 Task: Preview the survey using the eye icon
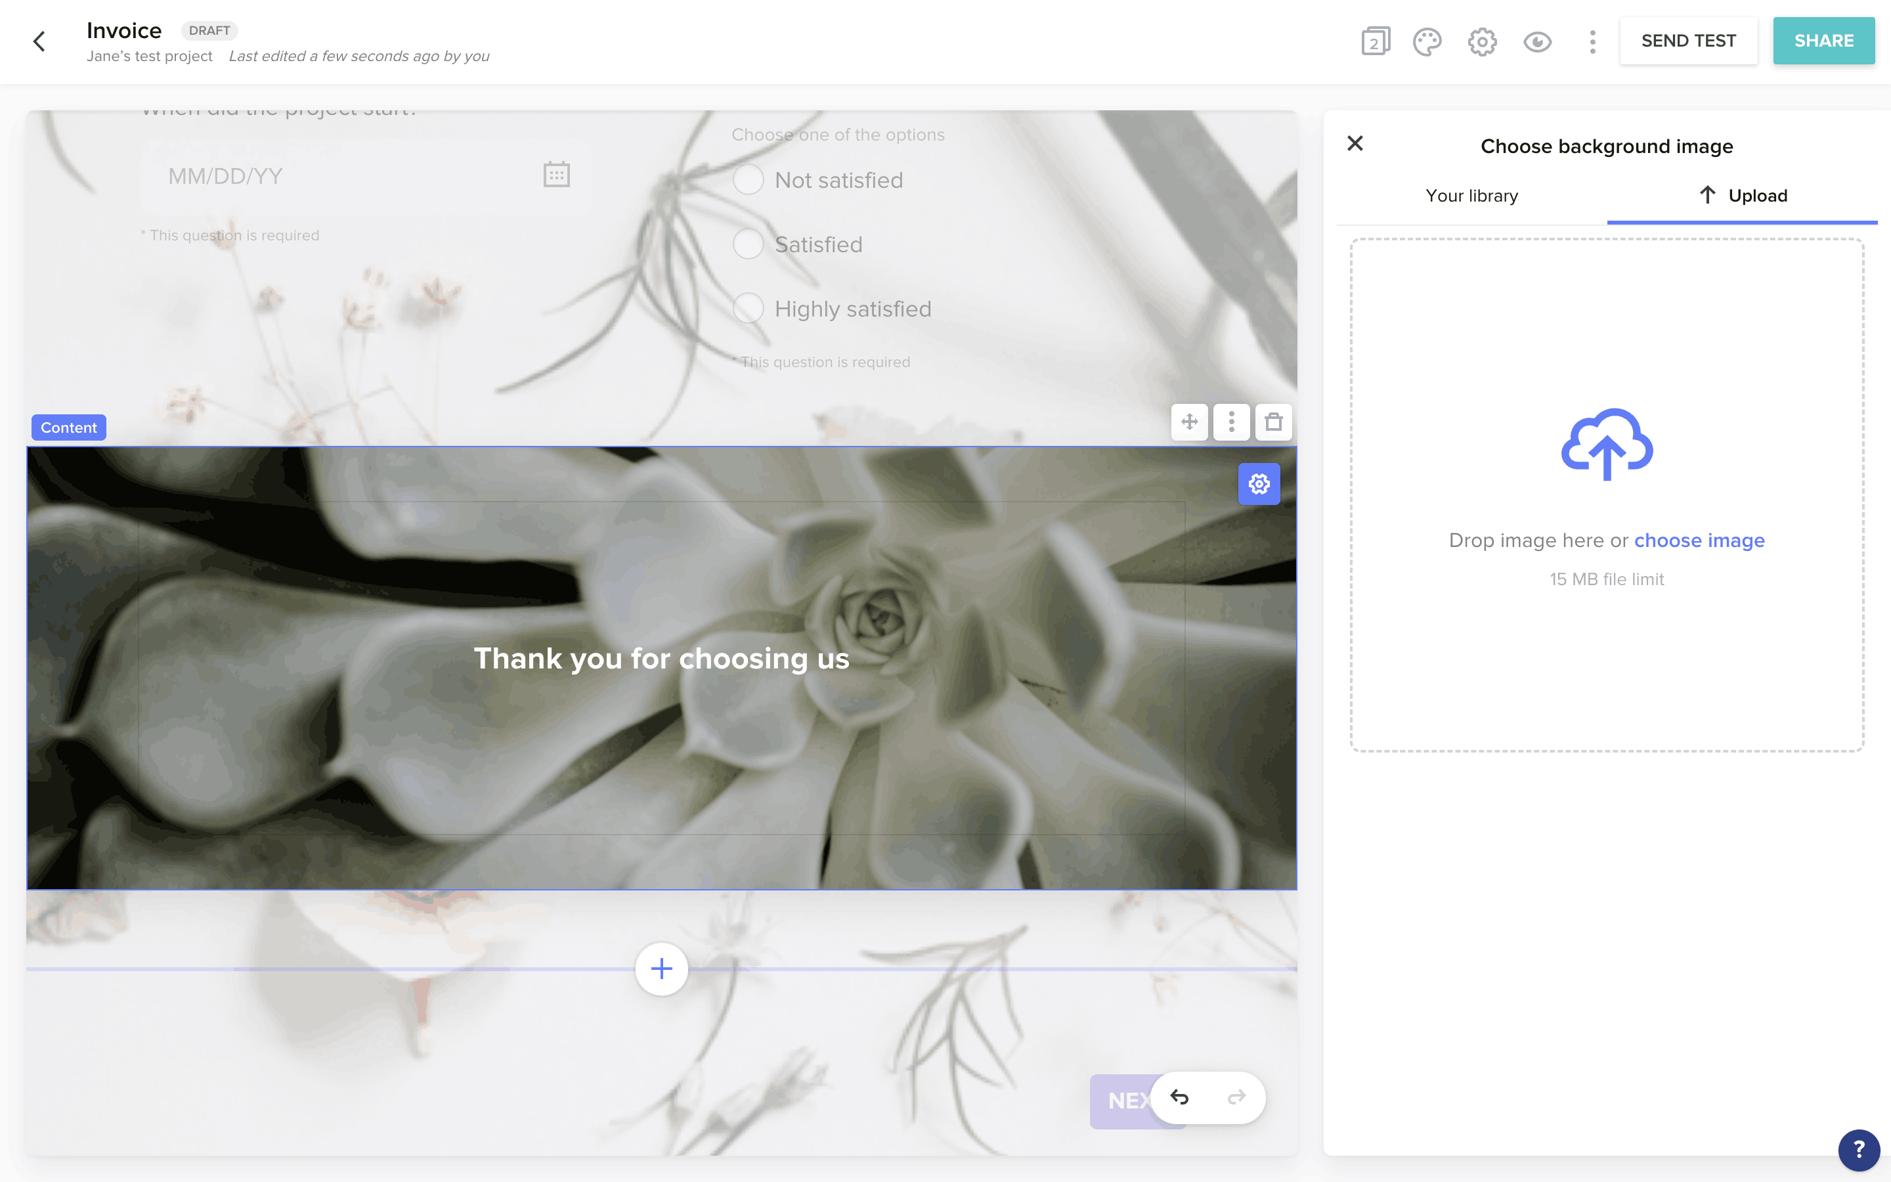[x=1537, y=41]
